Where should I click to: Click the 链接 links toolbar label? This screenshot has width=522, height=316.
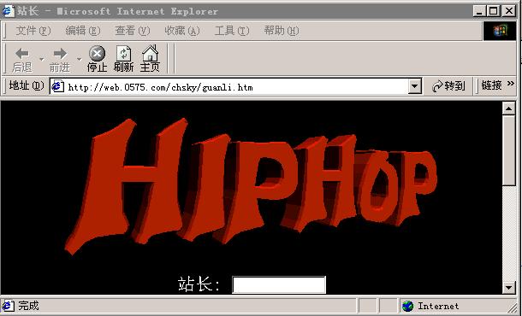491,85
